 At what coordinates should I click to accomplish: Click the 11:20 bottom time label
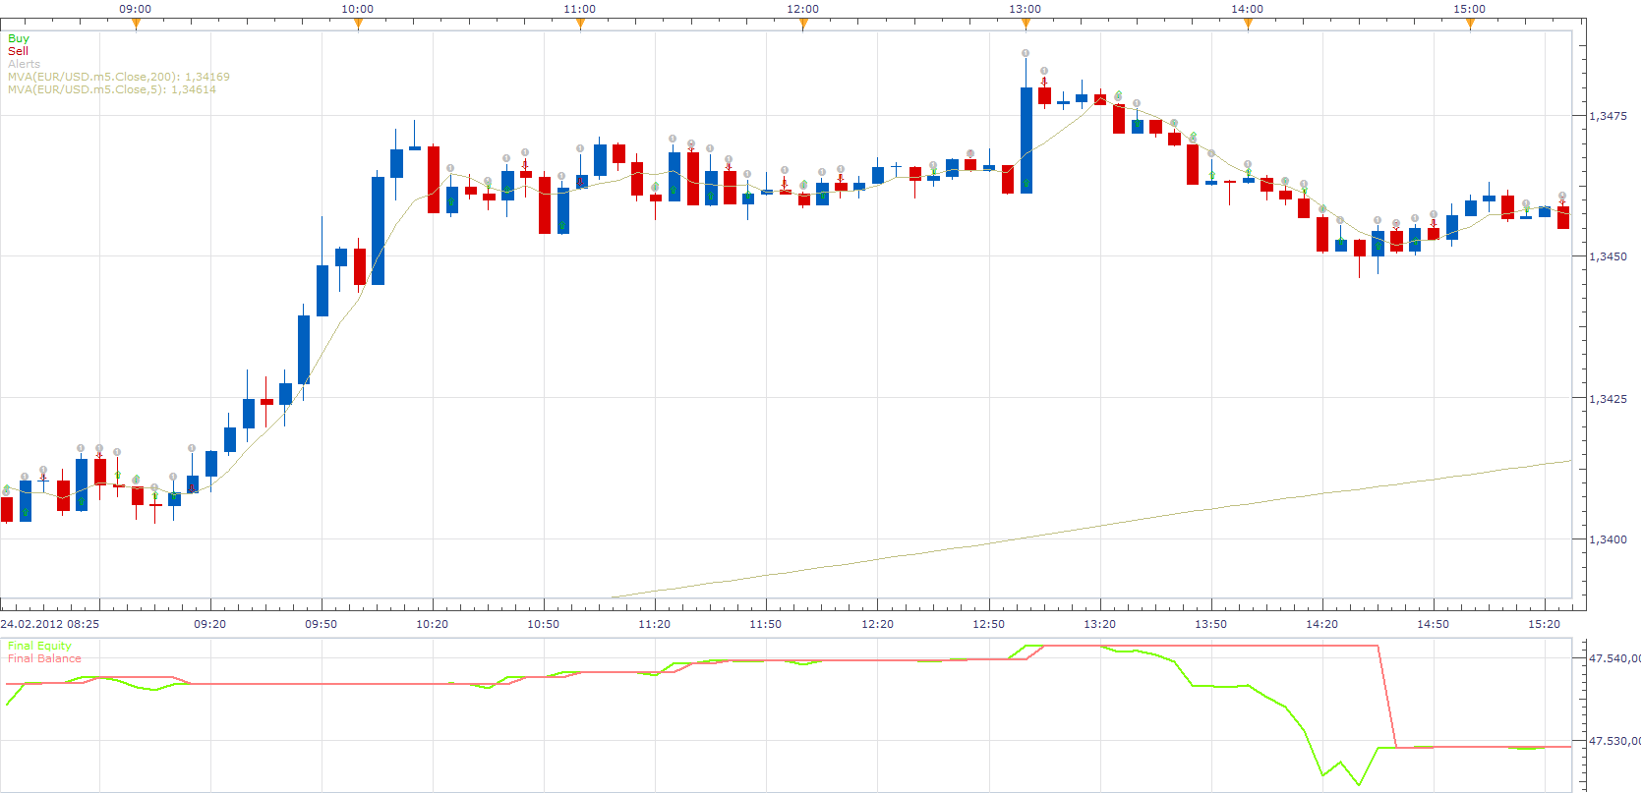(x=654, y=624)
